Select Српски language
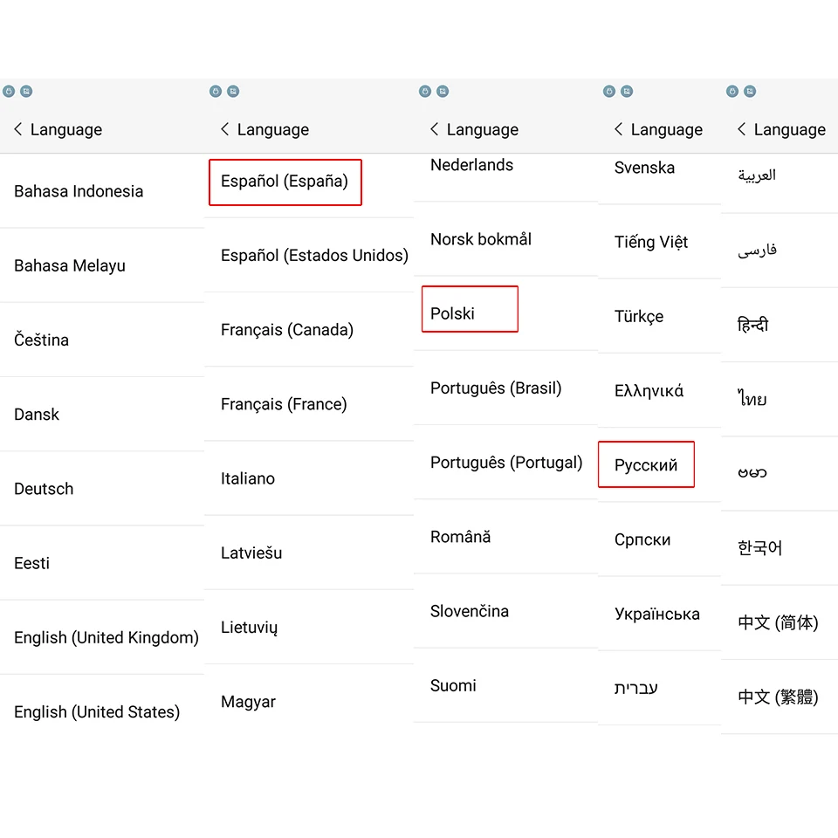The image size is (838, 838). [659, 539]
